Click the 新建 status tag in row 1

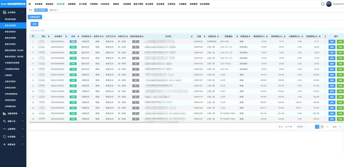point(73,41)
